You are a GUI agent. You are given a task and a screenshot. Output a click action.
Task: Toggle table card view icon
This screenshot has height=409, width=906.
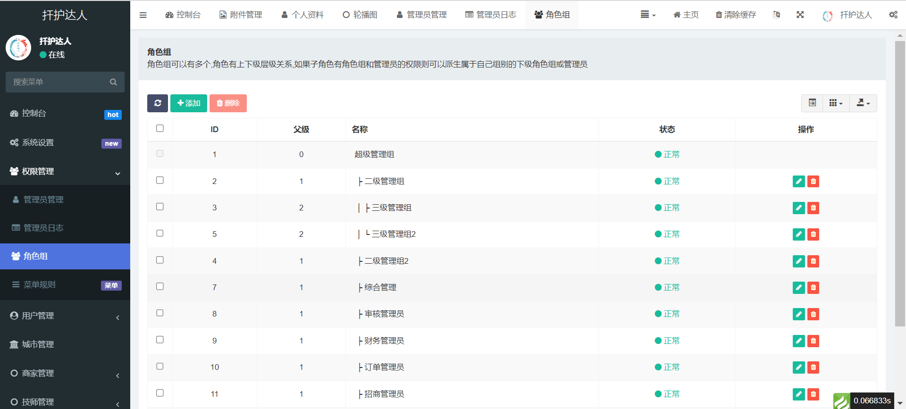tap(812, 103)
